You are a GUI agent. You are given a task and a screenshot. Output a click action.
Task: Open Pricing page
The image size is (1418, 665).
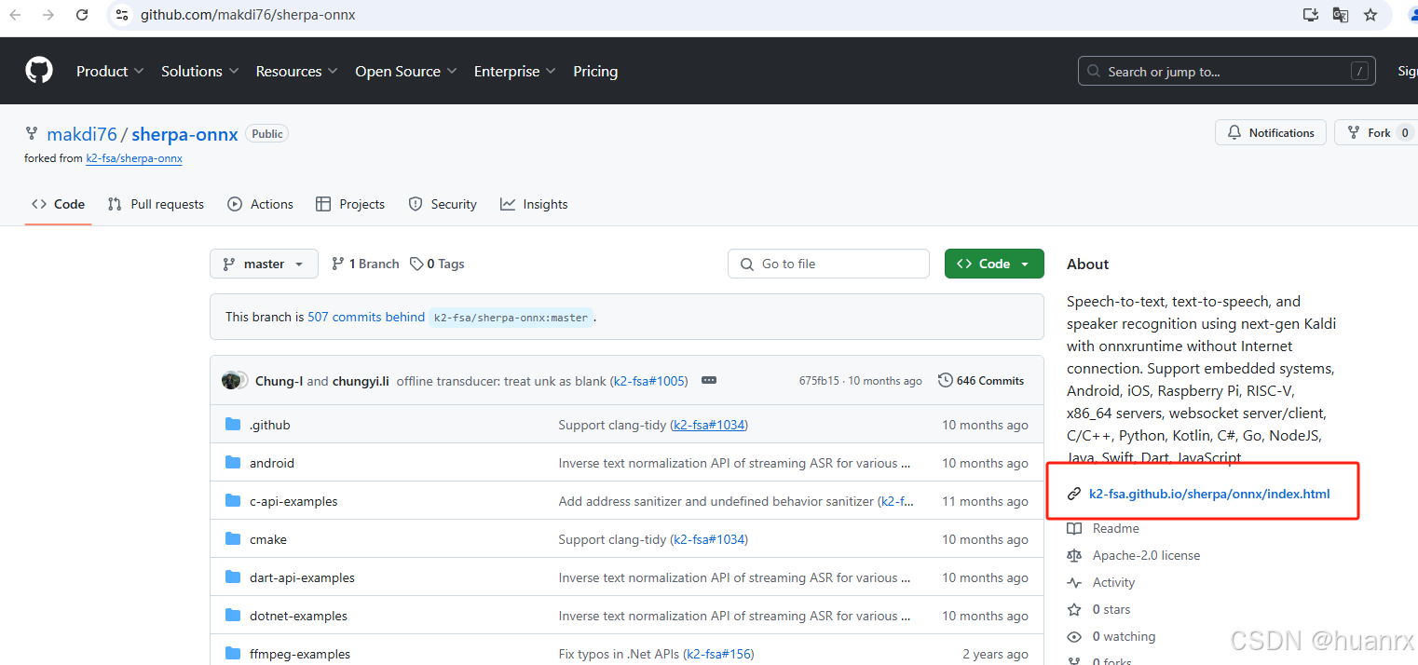(x=595, y=71)
